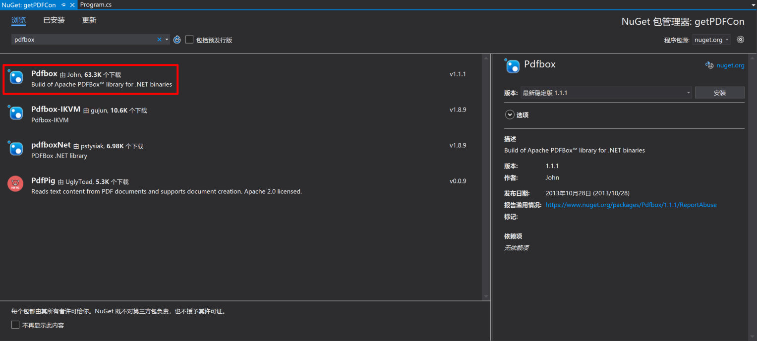This screenshot has height=341, width=757.
Task: Open the ReportAbuse link
Action: point(631,205)
